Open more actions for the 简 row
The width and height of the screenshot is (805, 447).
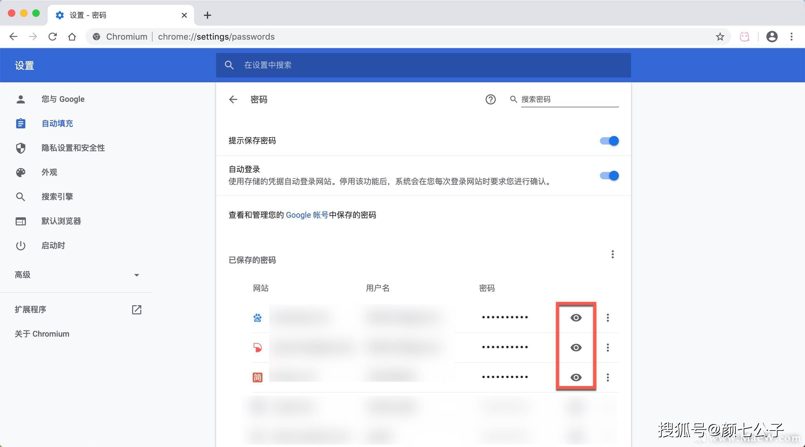(x=608, y=378)
